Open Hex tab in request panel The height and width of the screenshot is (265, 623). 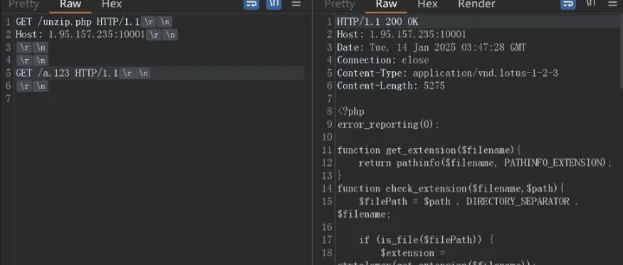(112, 4)
